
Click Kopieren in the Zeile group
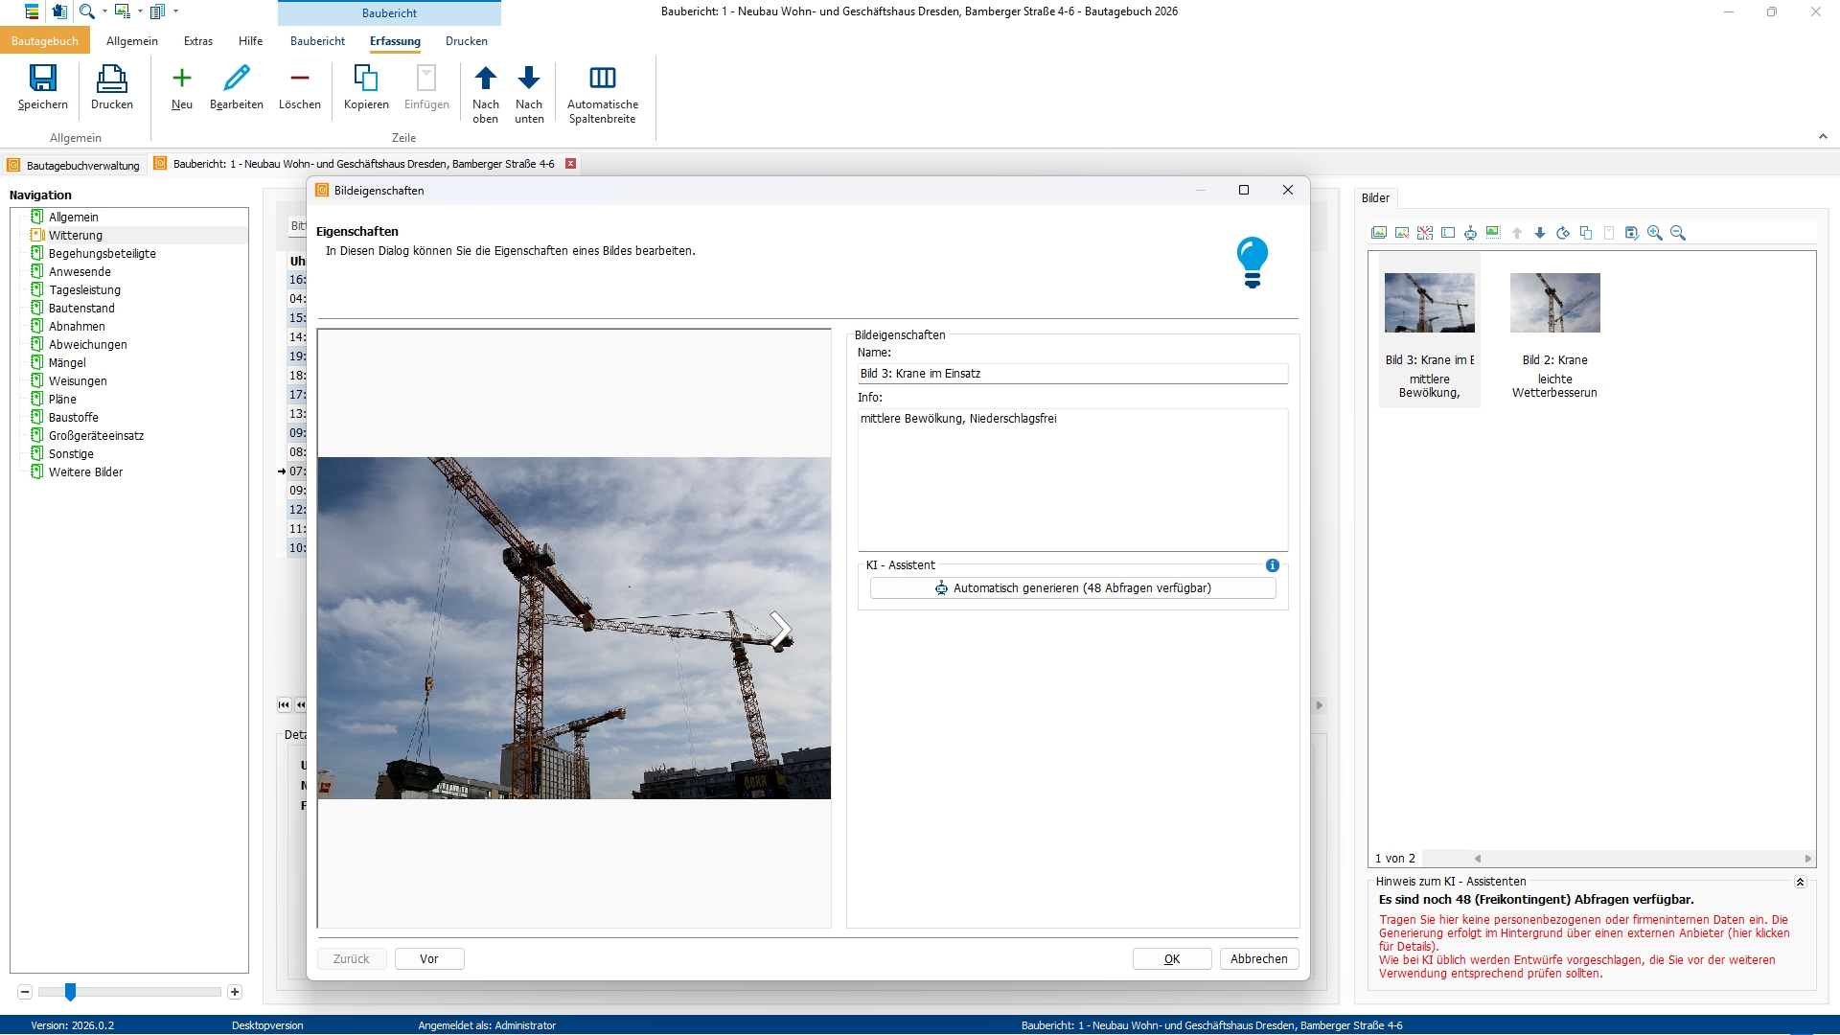[x=366, y=79]
